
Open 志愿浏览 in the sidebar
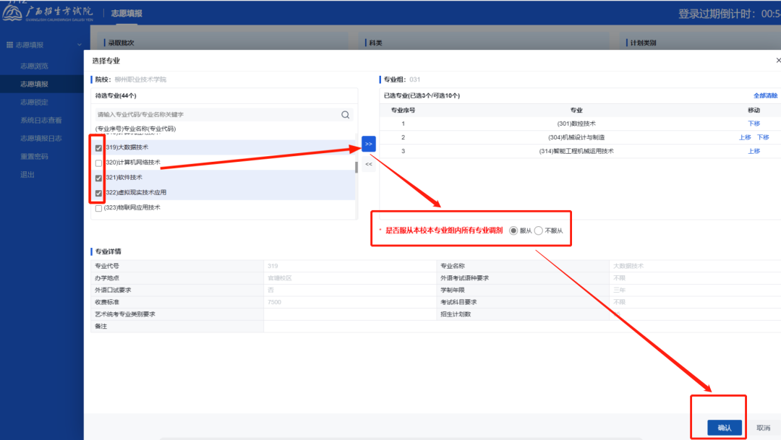pos(34,66)
